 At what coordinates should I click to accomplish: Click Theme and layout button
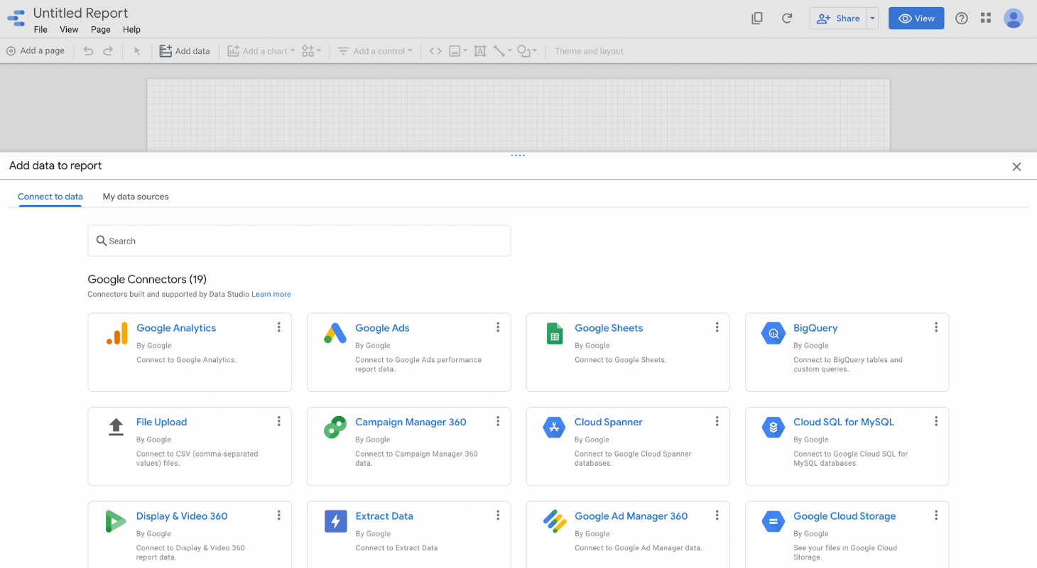[x=589, y=51]
